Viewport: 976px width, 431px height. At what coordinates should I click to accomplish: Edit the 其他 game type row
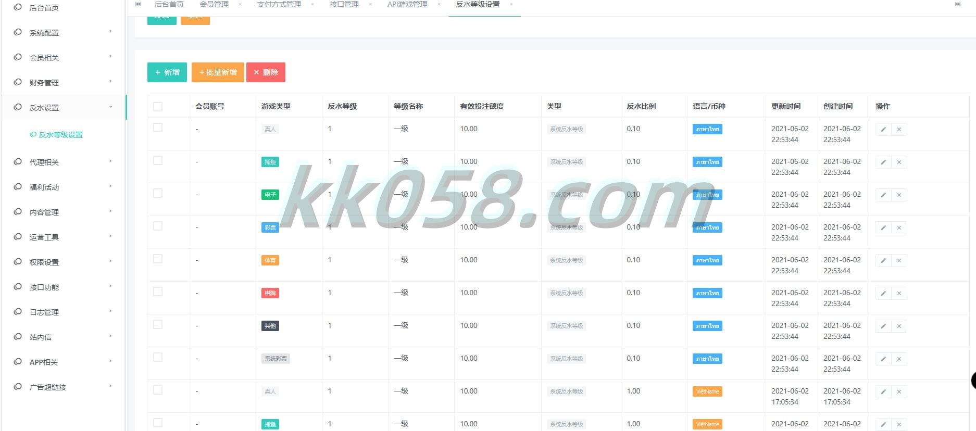[883, 326]
